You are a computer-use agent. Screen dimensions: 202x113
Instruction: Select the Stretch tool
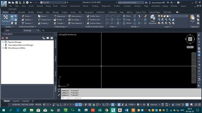[x=127, y=23]
